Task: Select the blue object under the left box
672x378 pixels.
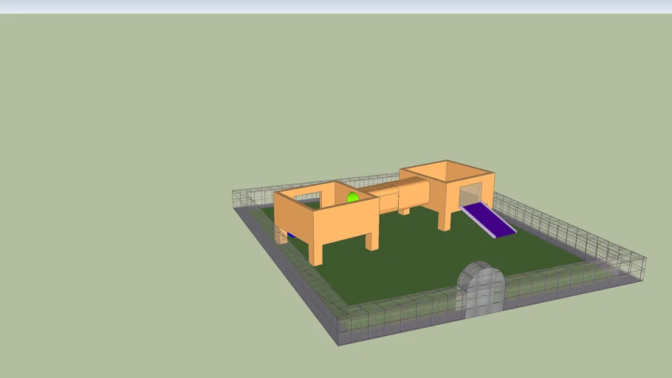Action: coord(291,236)
